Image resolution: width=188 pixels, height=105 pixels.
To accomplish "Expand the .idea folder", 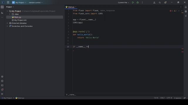I will [x=10, y=14].
